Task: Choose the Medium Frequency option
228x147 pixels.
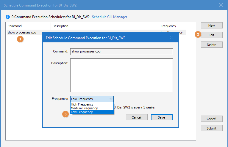Action: pyautogui.click(x=84, y=108)
